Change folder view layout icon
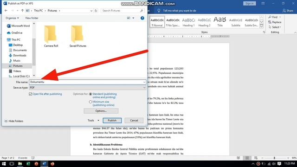The image size is (297, 167). pyautogui.click(x=129, y=18)
